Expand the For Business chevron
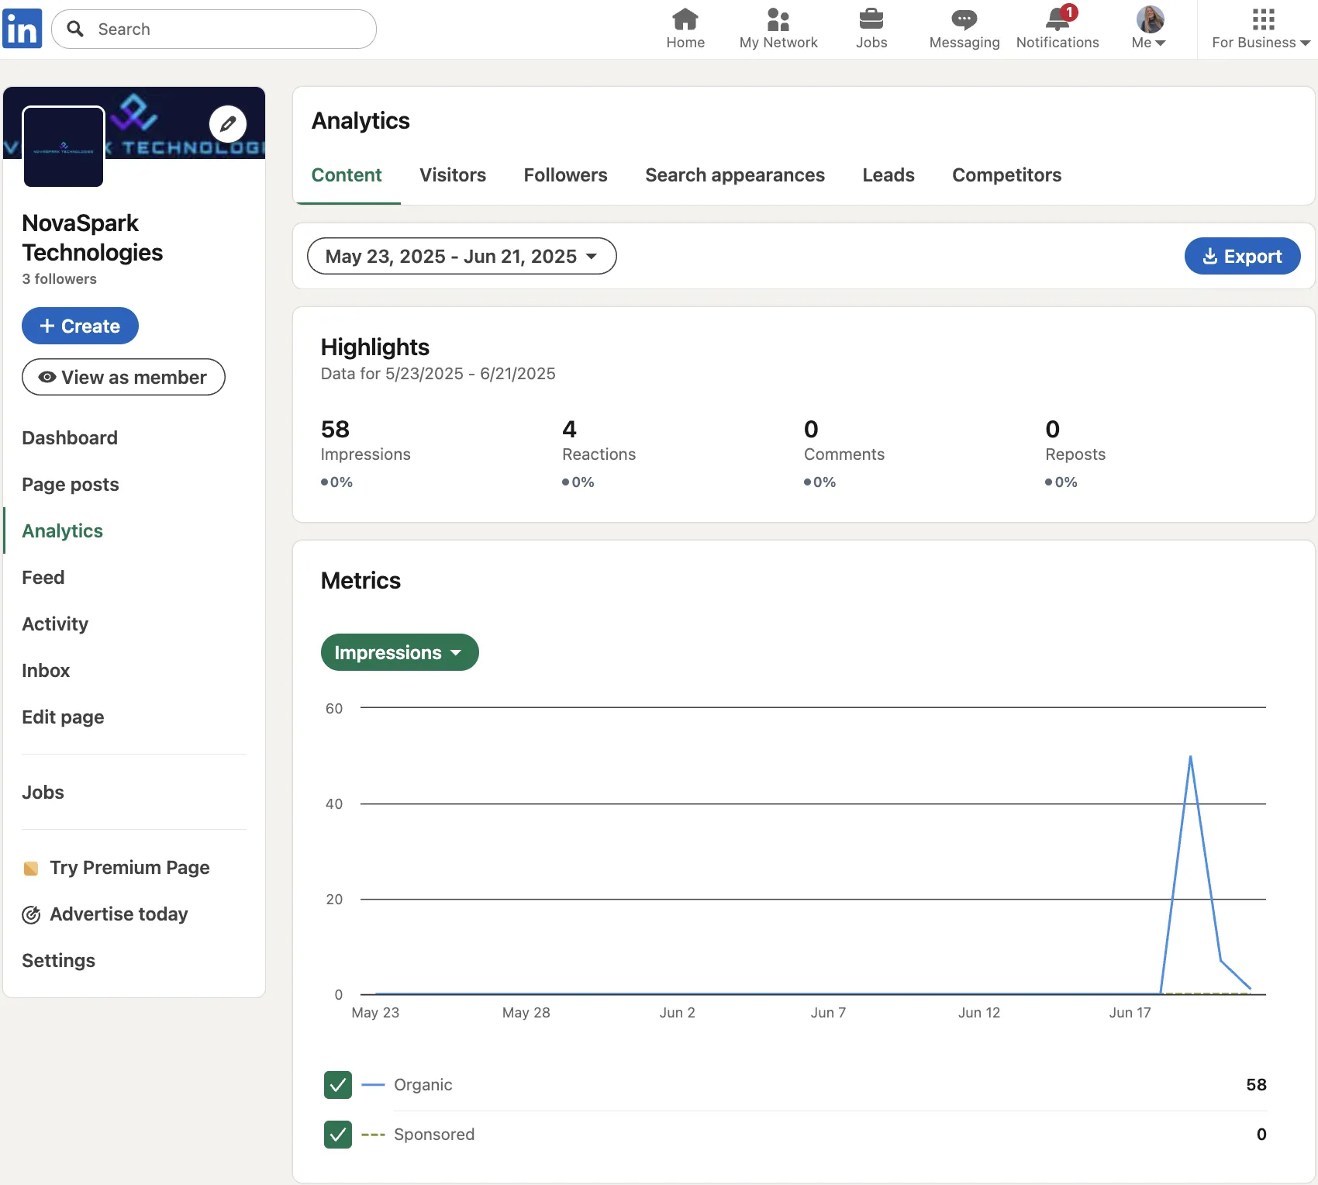The image size is (1318, 1185). 1306,44
